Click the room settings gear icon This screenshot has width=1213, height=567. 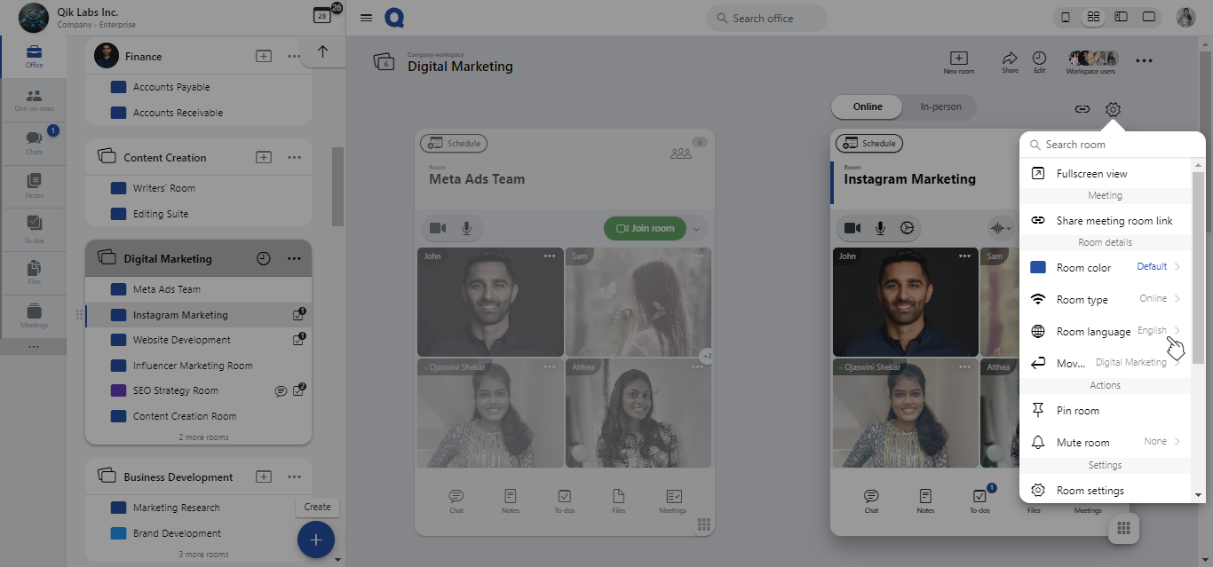1113,109
